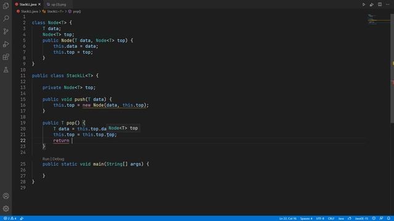The width and height of the screenshot is (394, 221).
Task: Click the 'return' keyword on line 22
Action: (61, 141)
